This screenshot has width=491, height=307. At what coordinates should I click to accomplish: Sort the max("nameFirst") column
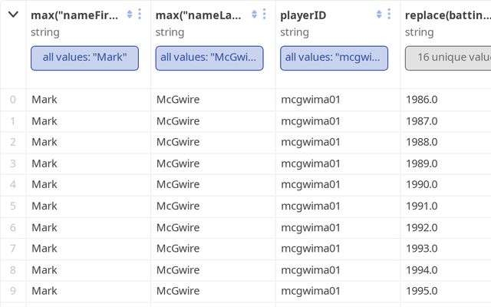[129, 15]
